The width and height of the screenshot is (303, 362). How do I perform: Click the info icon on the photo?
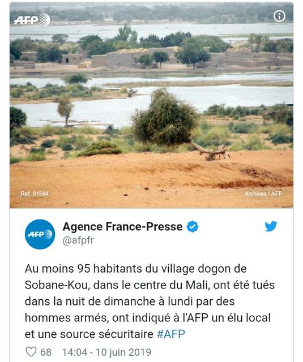279,16
